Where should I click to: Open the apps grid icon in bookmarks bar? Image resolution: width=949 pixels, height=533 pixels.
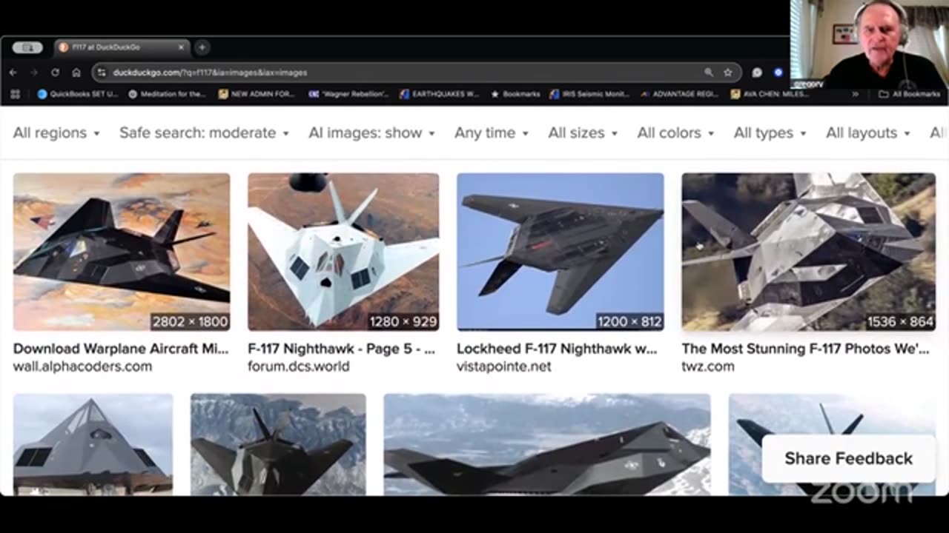point(16,94)
